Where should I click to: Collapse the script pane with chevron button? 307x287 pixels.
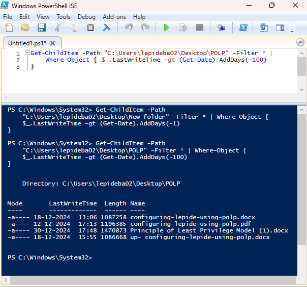(301, 42)
